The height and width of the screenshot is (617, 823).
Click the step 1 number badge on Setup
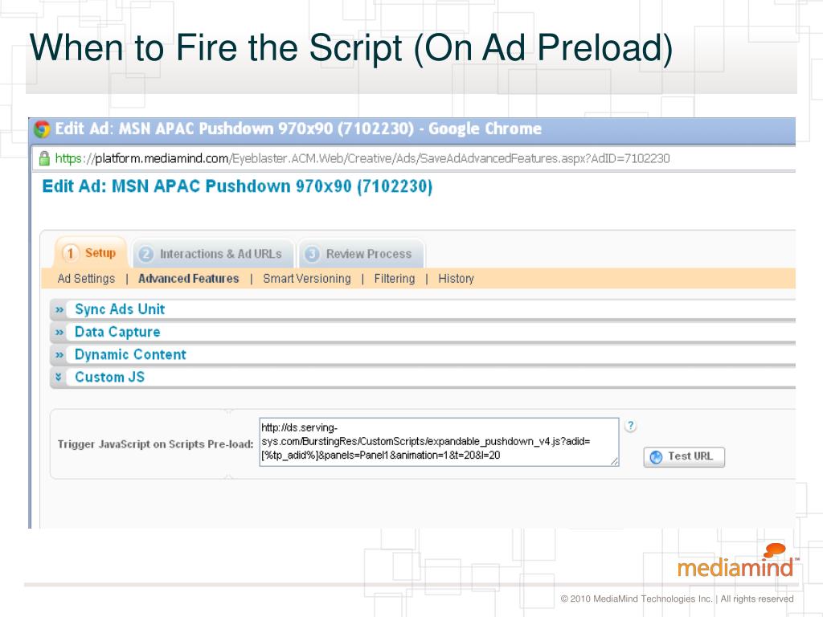click(x=71, y=253)
